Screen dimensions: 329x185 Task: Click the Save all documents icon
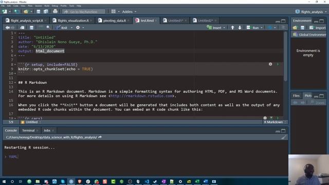[46, 11]
